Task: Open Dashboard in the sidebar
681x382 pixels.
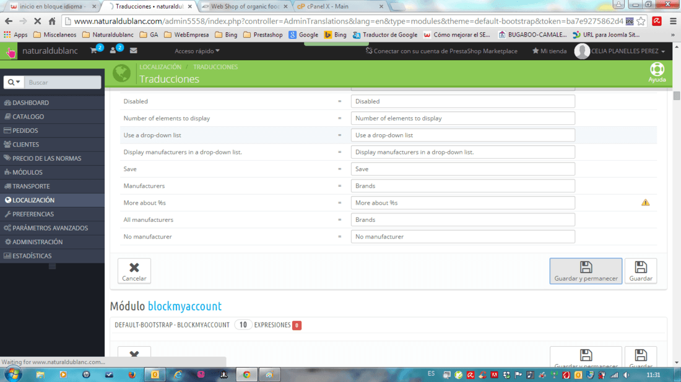Action: pyautogui.click(x=52, y=103)
